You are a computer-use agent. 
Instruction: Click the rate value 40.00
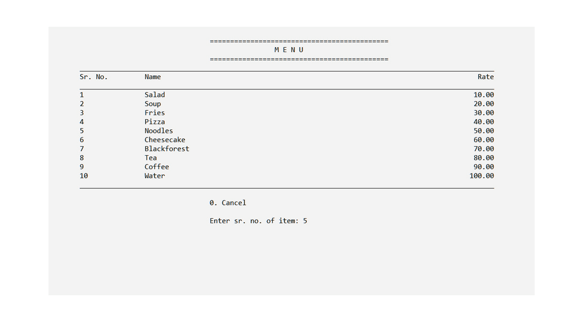click(484, 122)
